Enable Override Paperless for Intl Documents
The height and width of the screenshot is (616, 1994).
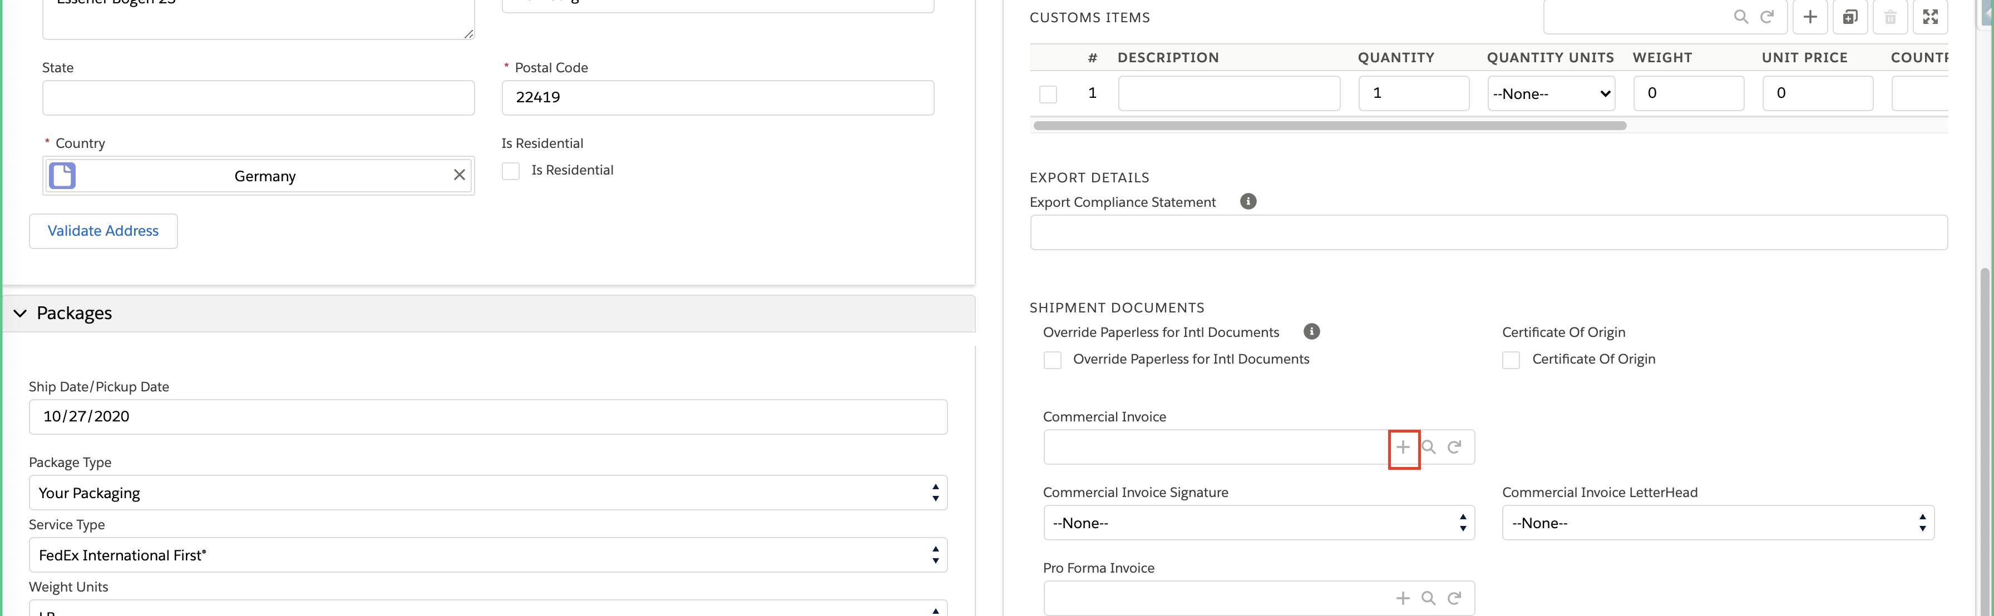tap(1053, 360)
